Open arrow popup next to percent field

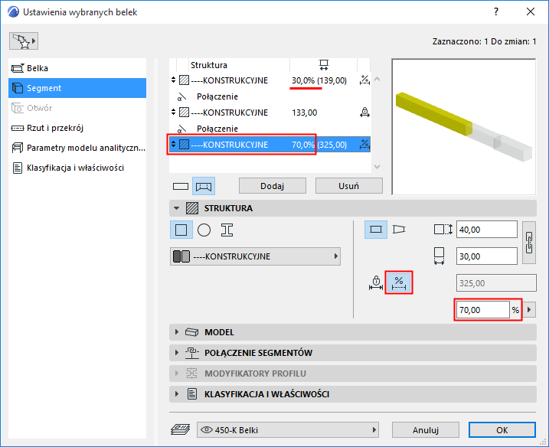point(529,310)
